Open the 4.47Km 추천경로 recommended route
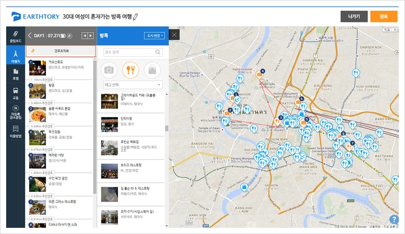405x234 pixels. point(42,149)
